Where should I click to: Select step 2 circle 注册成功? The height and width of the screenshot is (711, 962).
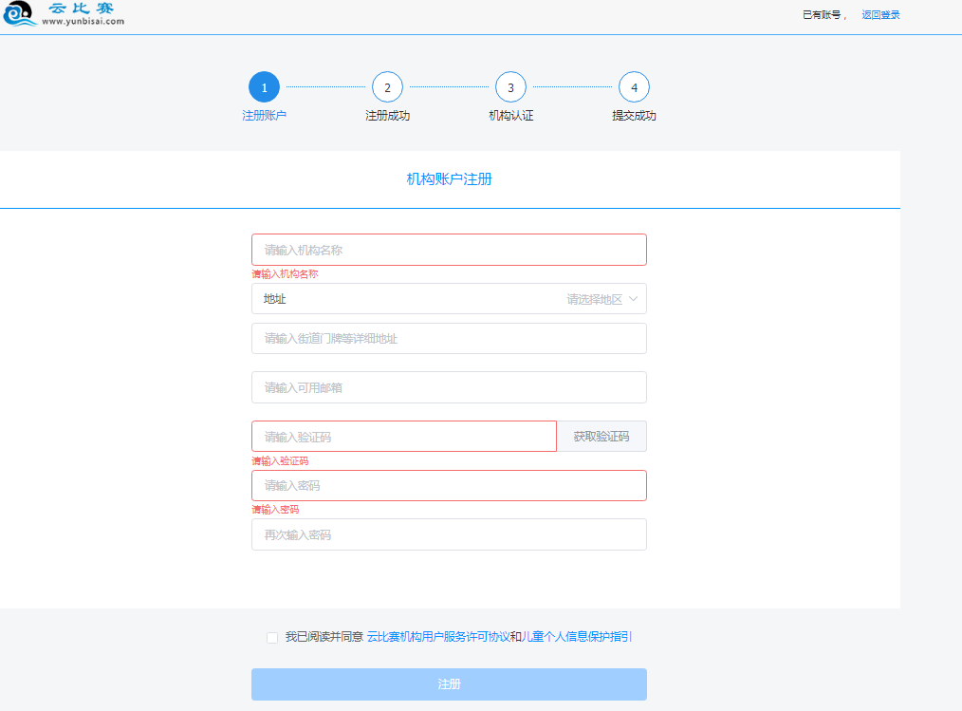pyautogui.click(x=387, y=87)
